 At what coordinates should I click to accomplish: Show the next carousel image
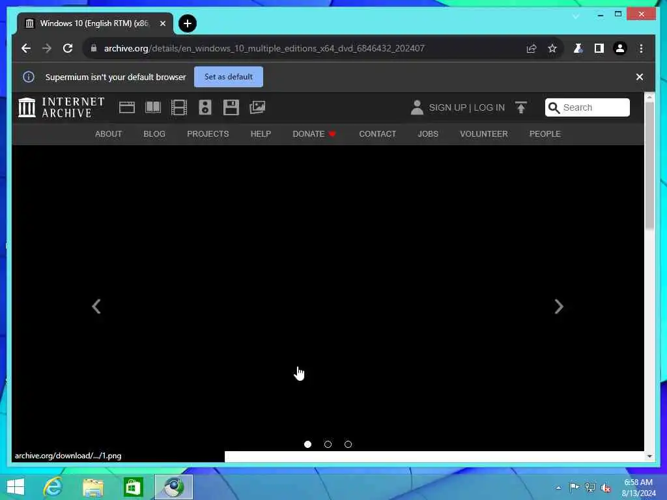pos(559,307)
